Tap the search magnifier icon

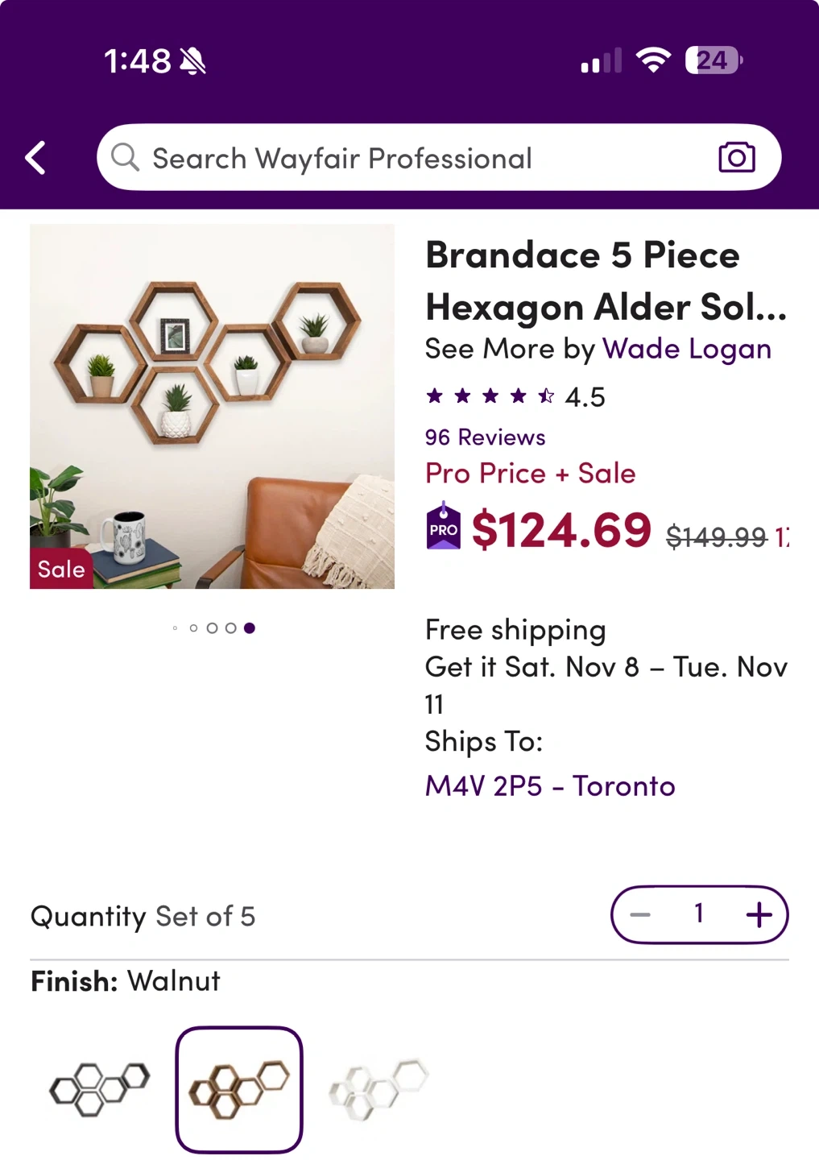pyautogui.click(x=125, y=157)
